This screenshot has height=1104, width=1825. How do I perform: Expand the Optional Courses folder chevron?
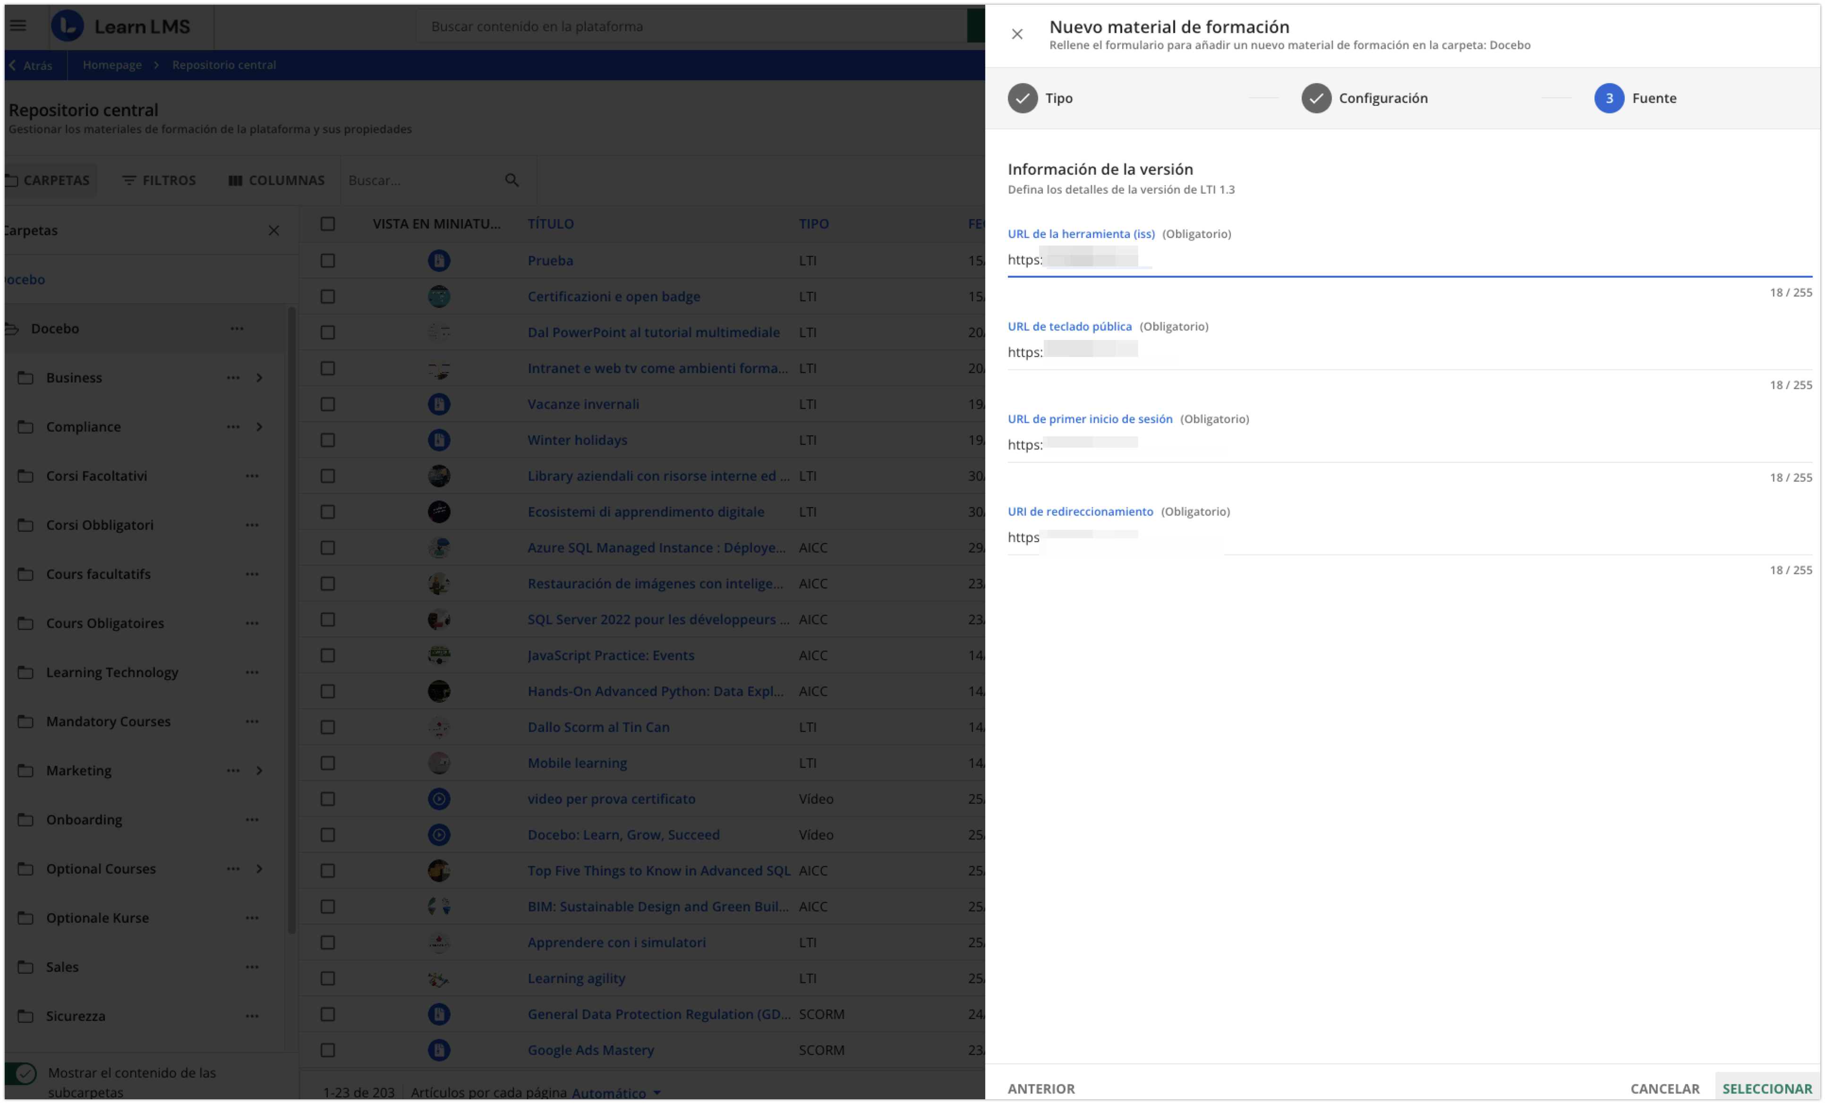click(259, 868)
